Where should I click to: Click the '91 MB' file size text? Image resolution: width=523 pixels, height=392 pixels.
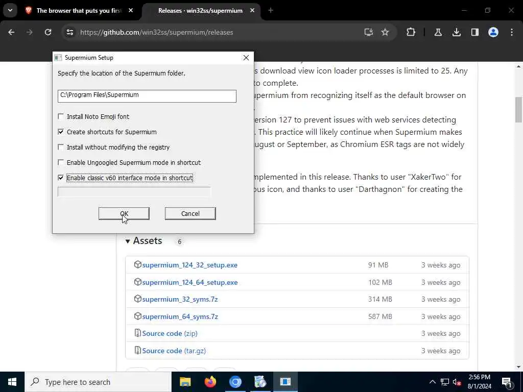tap(378, 265)
